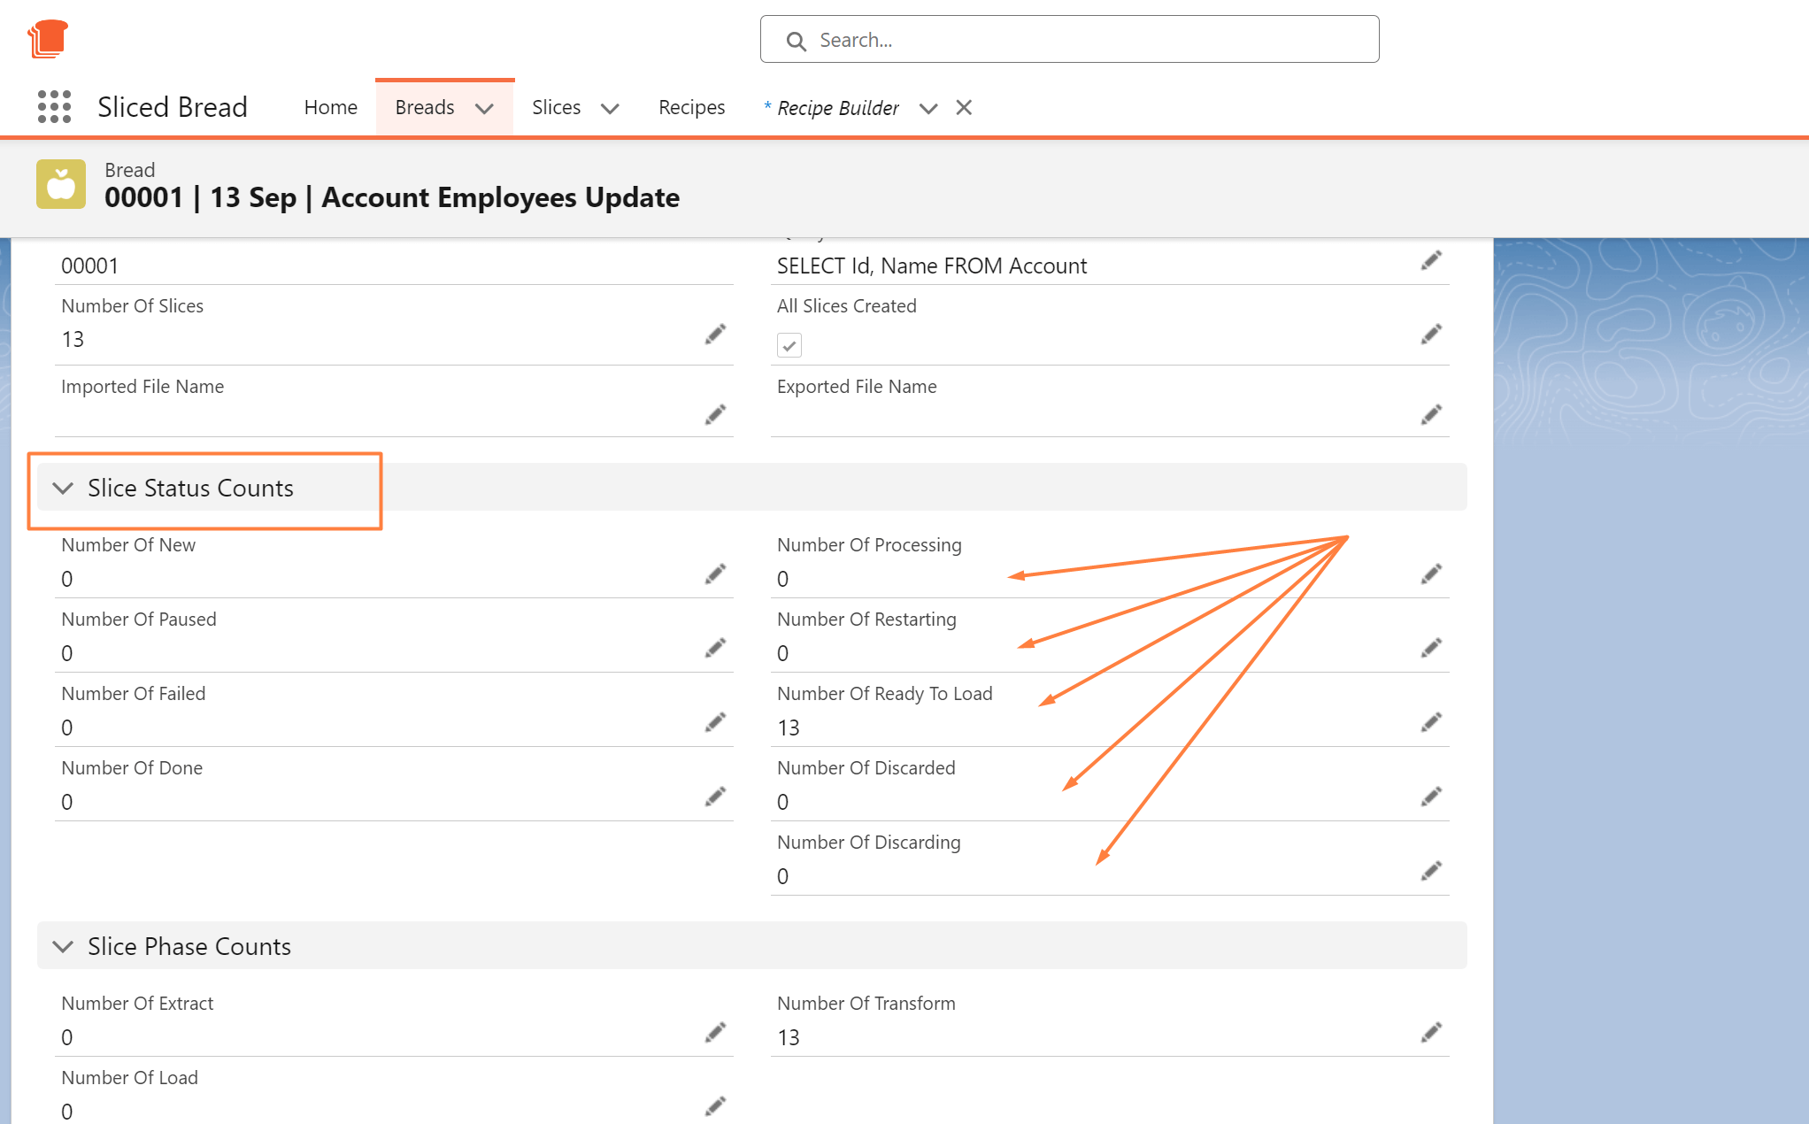Click the search magnifier icon
Viewport: 1809px width, 1124px height.
click(x=796, y=41)
